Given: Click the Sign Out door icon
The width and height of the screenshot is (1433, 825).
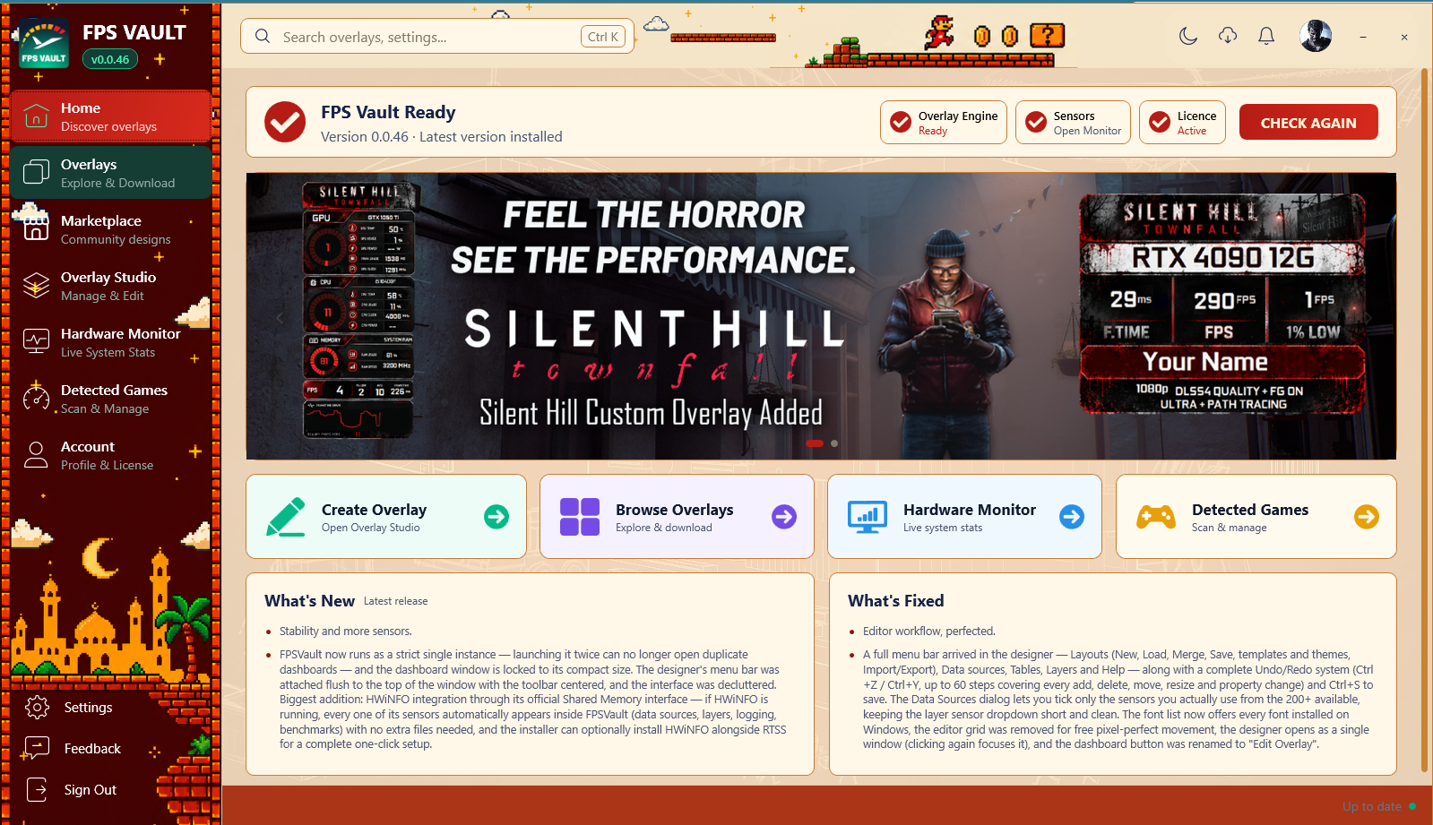Looking at the screenshot, I should click(x=38, y=789).
